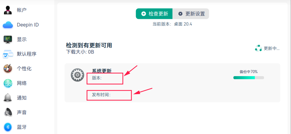Open the Sound speaker icon
This screenshot has width=291, height=134.
click(8, 112)
